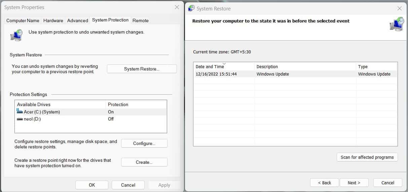
Task: Click the neol (D:) drive icon
Action: (20, 119)
